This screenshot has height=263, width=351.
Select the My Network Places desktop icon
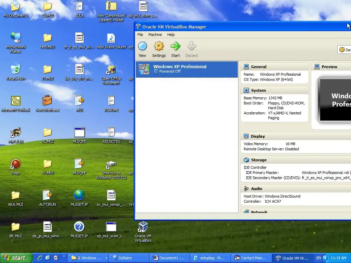coord(15,42)
